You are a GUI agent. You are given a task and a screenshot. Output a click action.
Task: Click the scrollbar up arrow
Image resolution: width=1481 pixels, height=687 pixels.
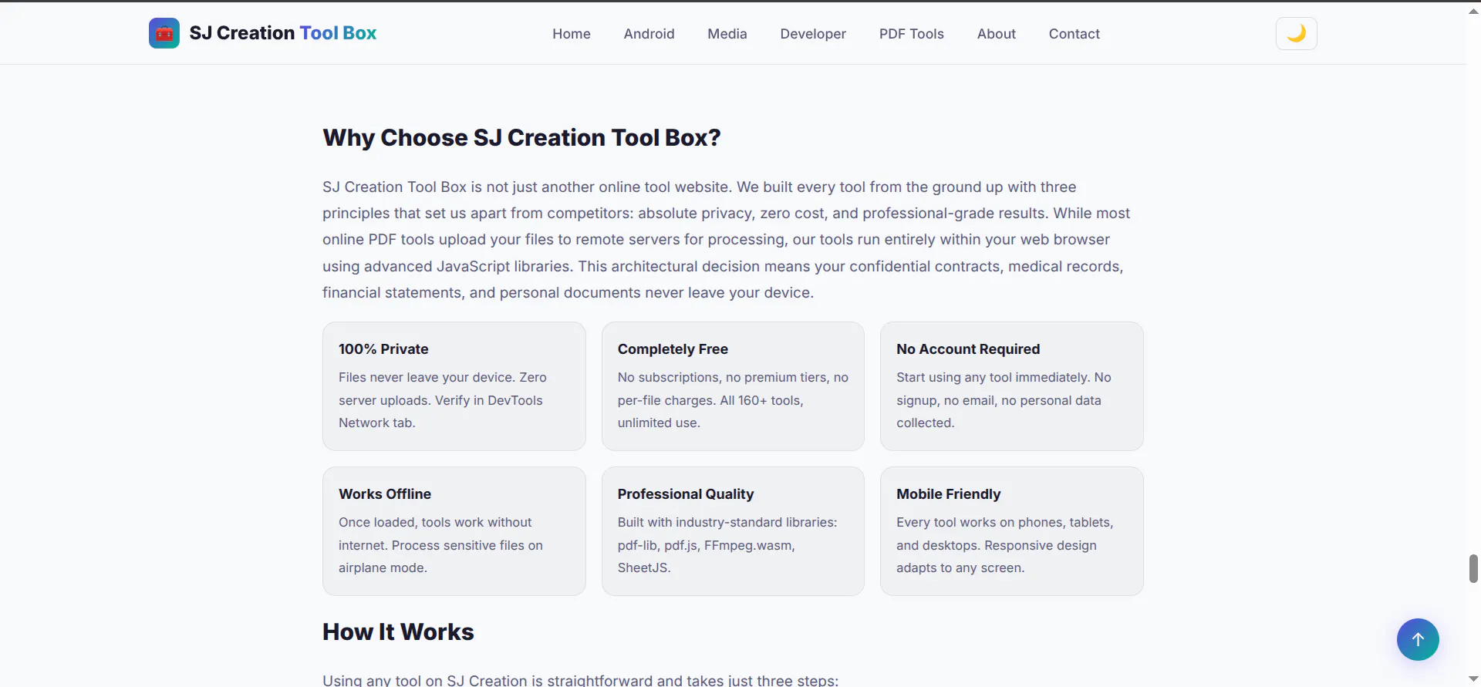tap(1473, 11)
